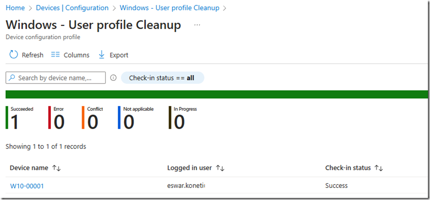
Task: Select the Succeeded count tile
Action: [x=20, y=118]
